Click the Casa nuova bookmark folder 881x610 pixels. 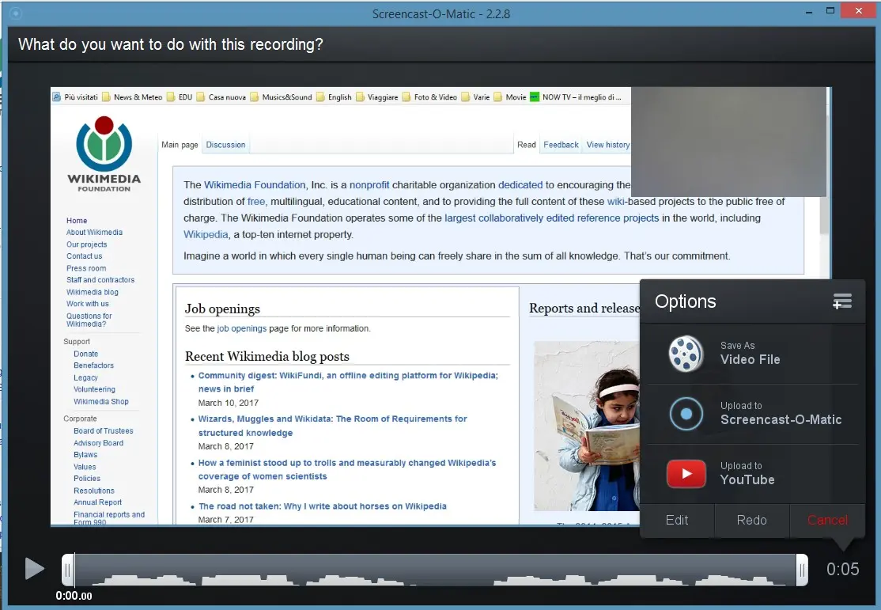221,97
